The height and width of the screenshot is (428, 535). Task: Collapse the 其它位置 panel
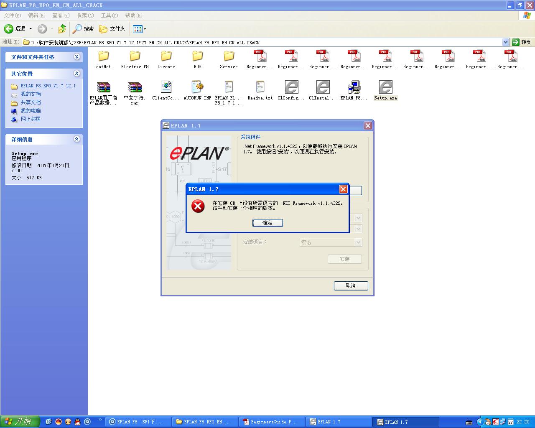76,74
